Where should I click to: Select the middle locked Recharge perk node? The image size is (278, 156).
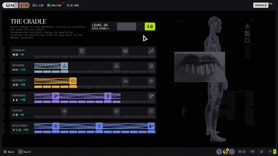pos(117,66)
